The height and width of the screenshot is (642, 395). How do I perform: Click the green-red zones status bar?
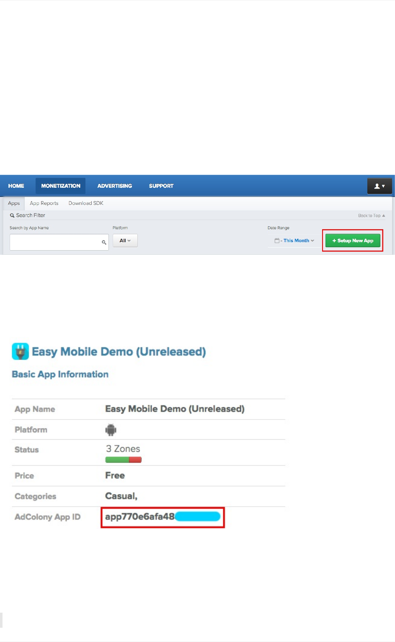(124, 460)
